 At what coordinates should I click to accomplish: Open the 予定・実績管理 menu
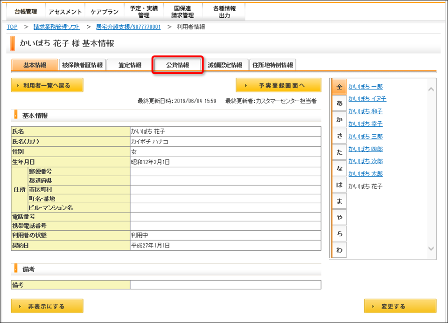click(x=144, y=12)
